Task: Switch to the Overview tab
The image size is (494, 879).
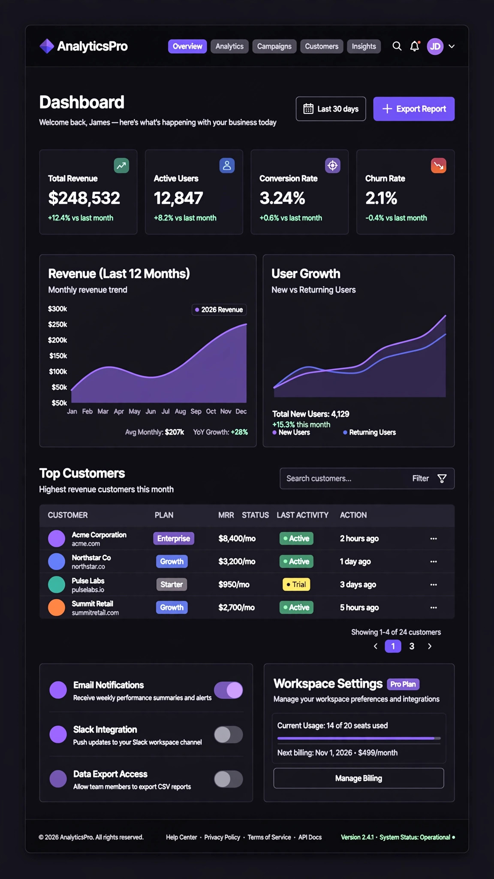Action: (187, 46)
